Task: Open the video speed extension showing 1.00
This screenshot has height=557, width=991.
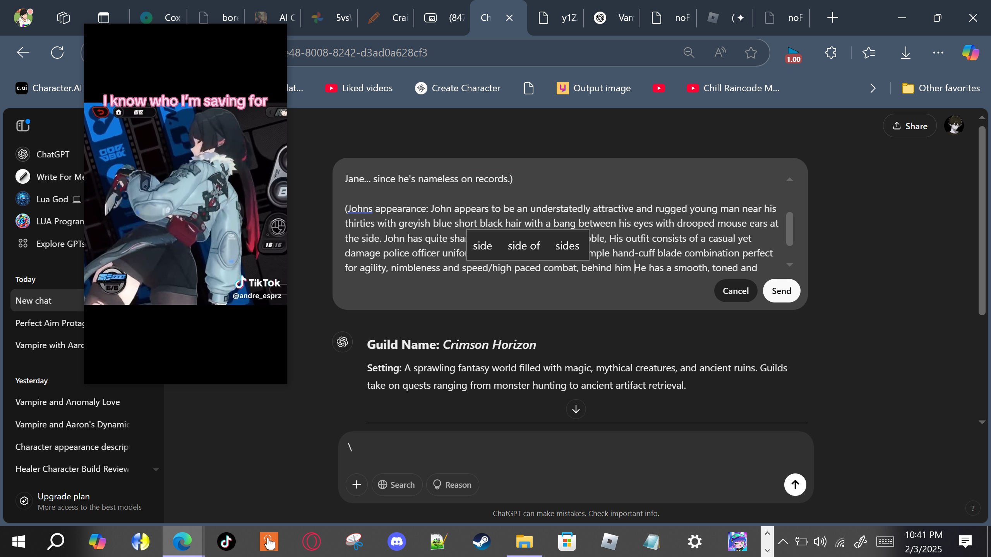Action: coord(793,55)
